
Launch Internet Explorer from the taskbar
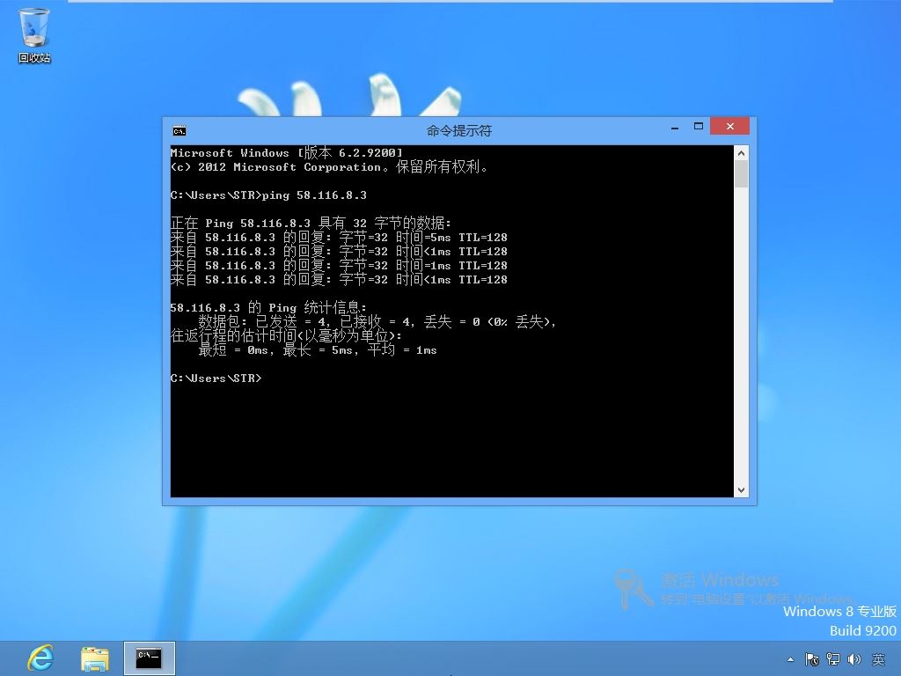[40, 658]
